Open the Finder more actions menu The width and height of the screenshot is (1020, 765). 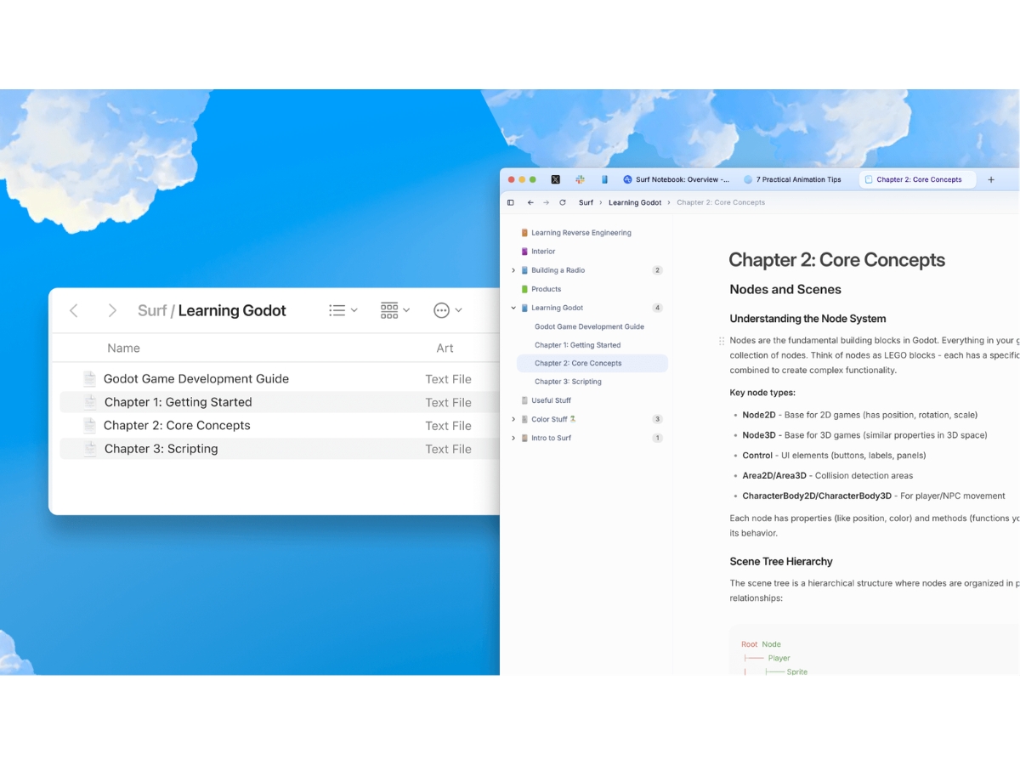[x=447, y=310]
